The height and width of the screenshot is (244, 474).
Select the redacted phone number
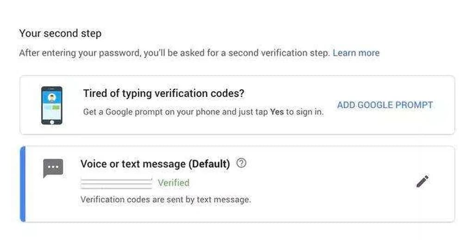pos(116,183)
